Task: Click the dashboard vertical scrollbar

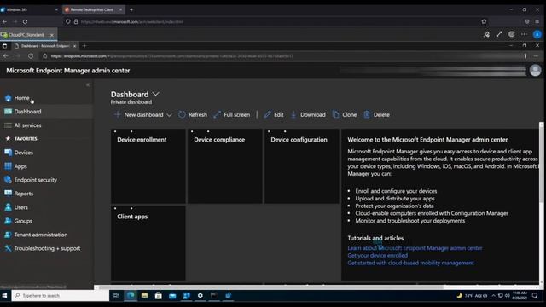Action: click(541, 164)
